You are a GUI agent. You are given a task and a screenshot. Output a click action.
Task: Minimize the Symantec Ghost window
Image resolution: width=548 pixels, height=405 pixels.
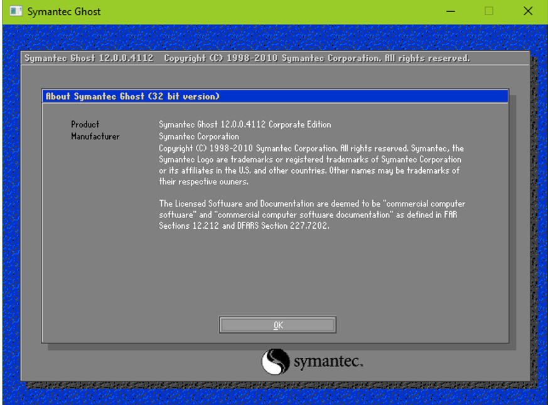click(x=451, y=11)
